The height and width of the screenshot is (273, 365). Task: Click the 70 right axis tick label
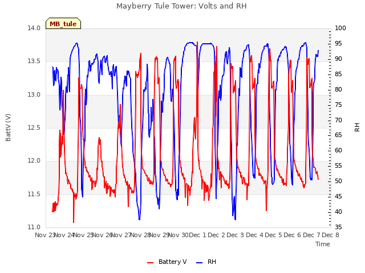pyautogui.click(x=338, y=120)
